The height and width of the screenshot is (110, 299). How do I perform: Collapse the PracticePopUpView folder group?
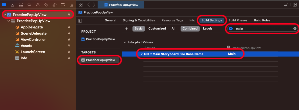click(9, 21)
